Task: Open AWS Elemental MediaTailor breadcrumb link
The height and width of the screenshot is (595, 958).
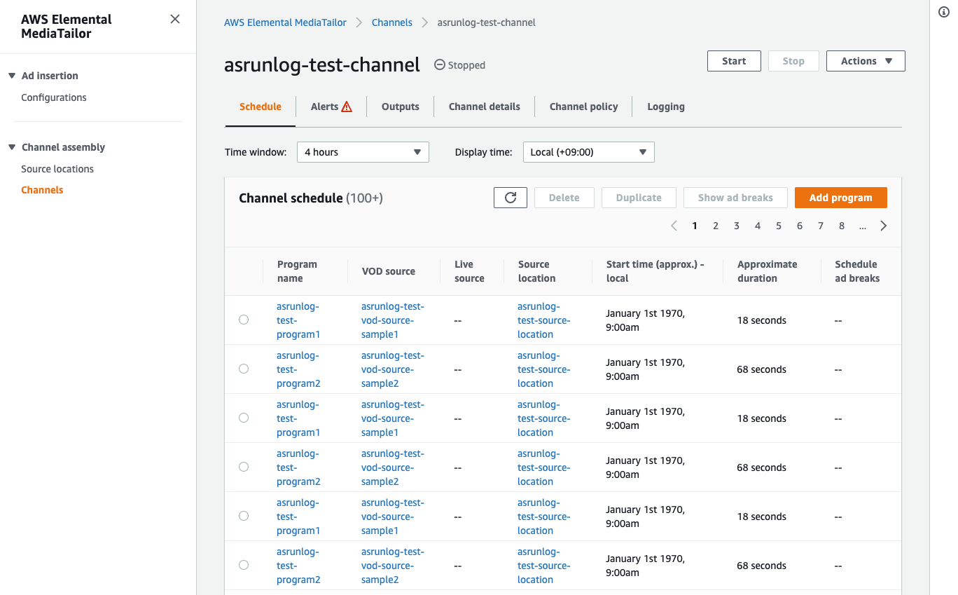Action: [285, 22]
